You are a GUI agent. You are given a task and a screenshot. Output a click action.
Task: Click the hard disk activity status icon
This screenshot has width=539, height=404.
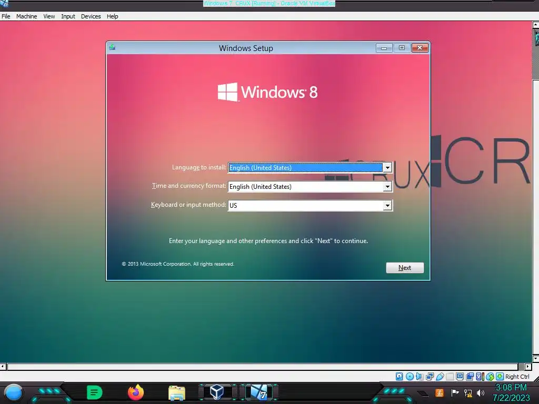[x=399, y=377]
